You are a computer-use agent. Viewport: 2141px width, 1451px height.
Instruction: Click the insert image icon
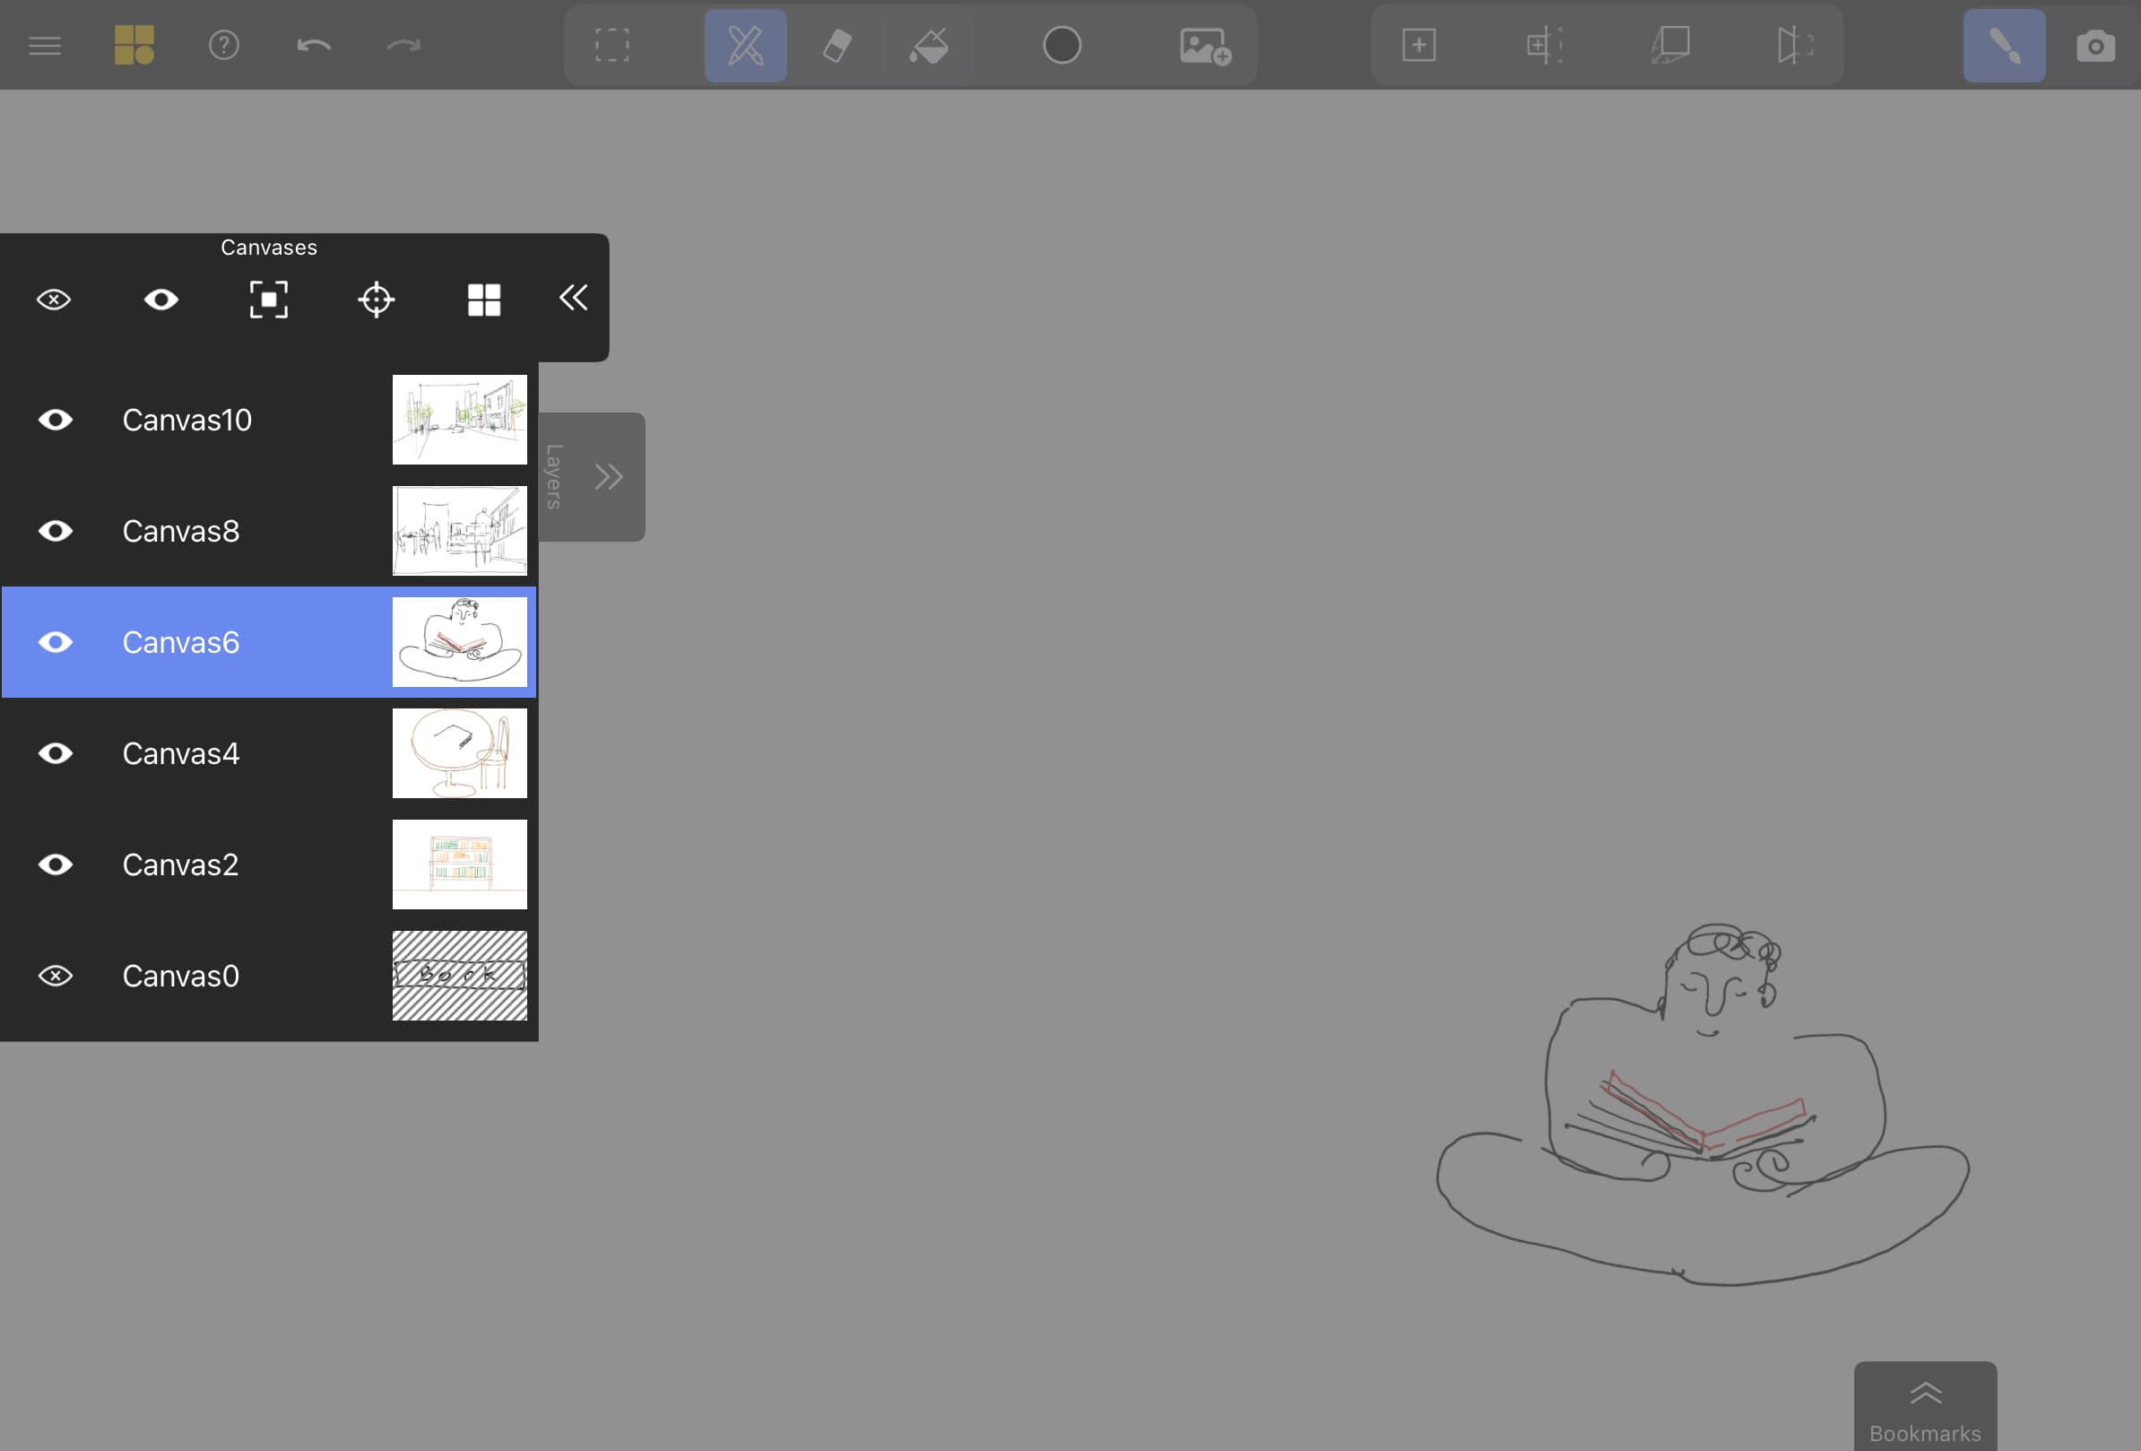tap(1205, 45)
